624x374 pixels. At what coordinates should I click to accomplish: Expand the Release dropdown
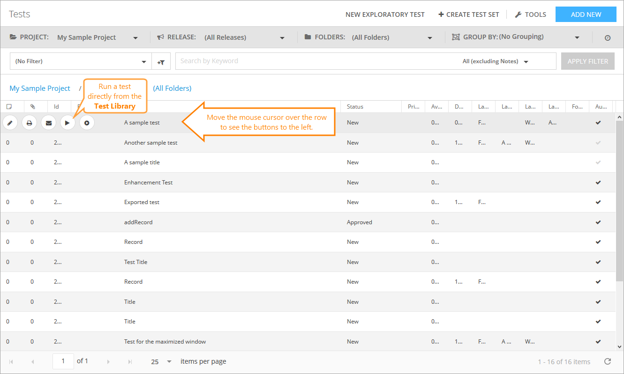point(245,37)
